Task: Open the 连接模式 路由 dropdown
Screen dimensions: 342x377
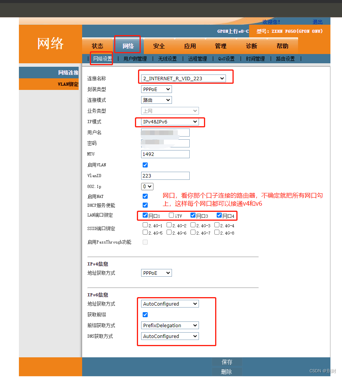Action: point(157,100)
